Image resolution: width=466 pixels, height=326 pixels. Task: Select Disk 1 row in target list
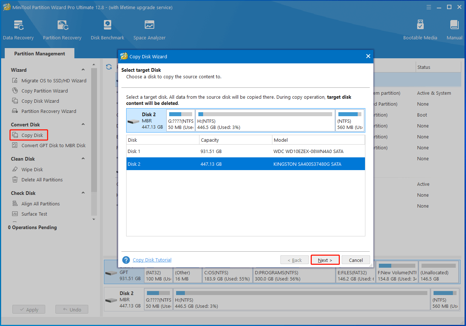pyautogui.click(x=245, y=151)
